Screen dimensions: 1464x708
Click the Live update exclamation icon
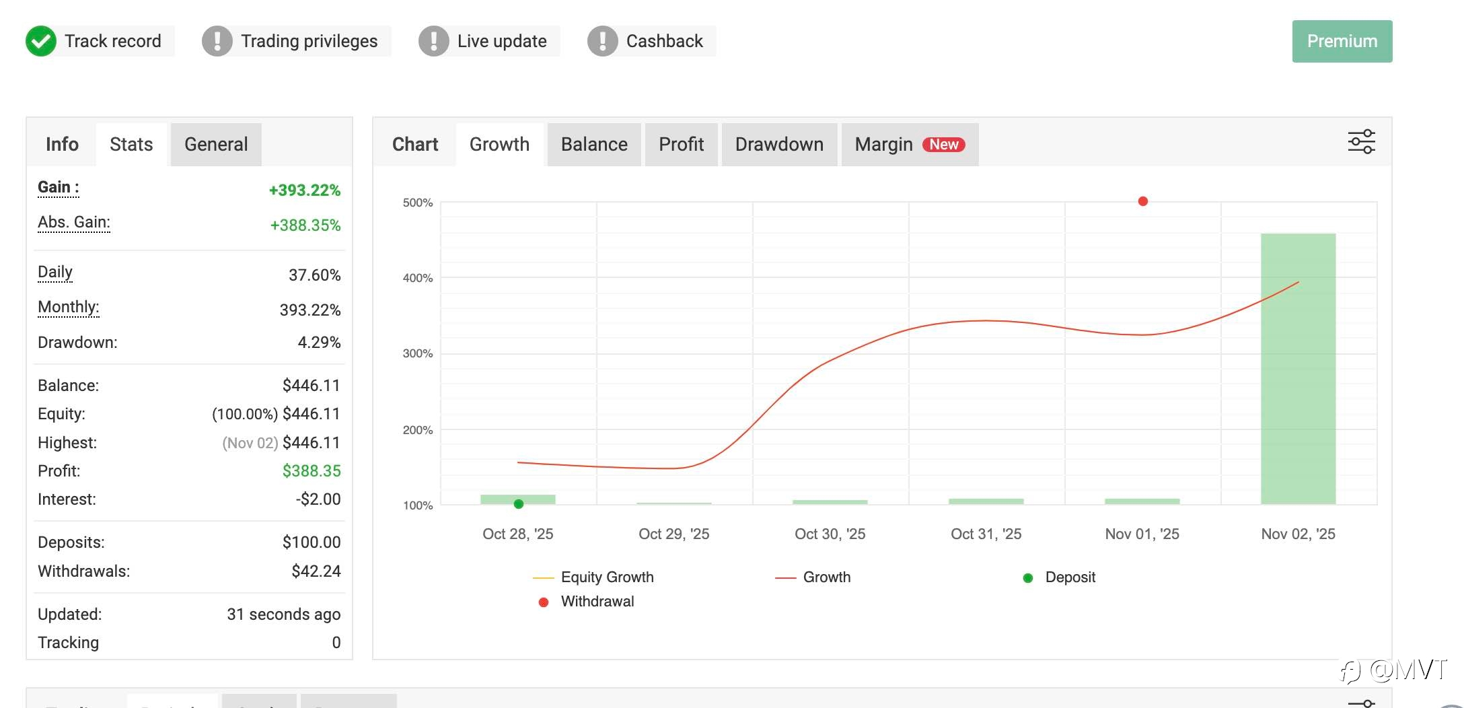(x=434, y=41)
